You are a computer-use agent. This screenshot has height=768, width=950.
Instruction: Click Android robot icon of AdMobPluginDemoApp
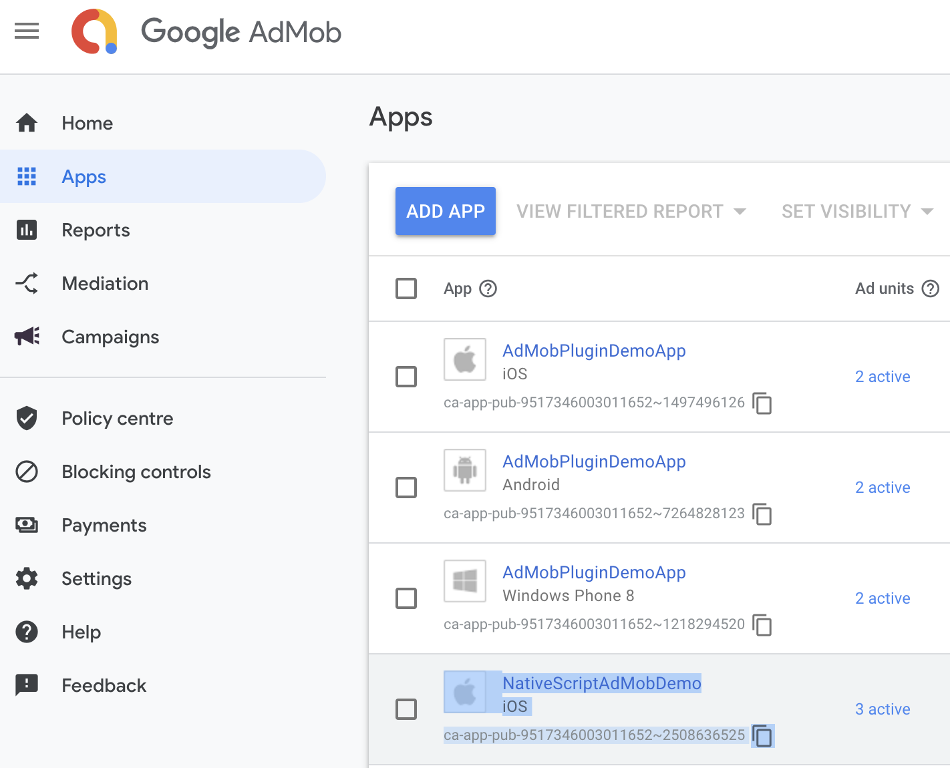point(465,470)
